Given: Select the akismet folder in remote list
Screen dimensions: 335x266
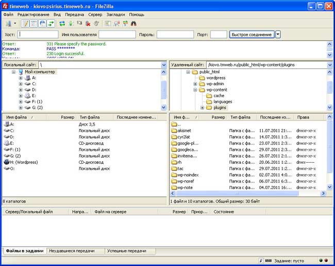Looking at the screenshot, I should point(184,131).
